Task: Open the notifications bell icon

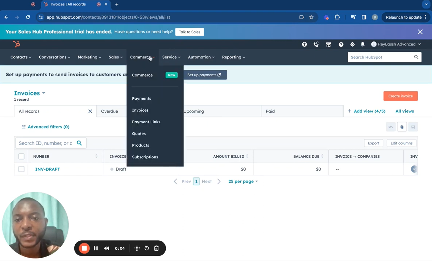Action: (x=363, y=44)
